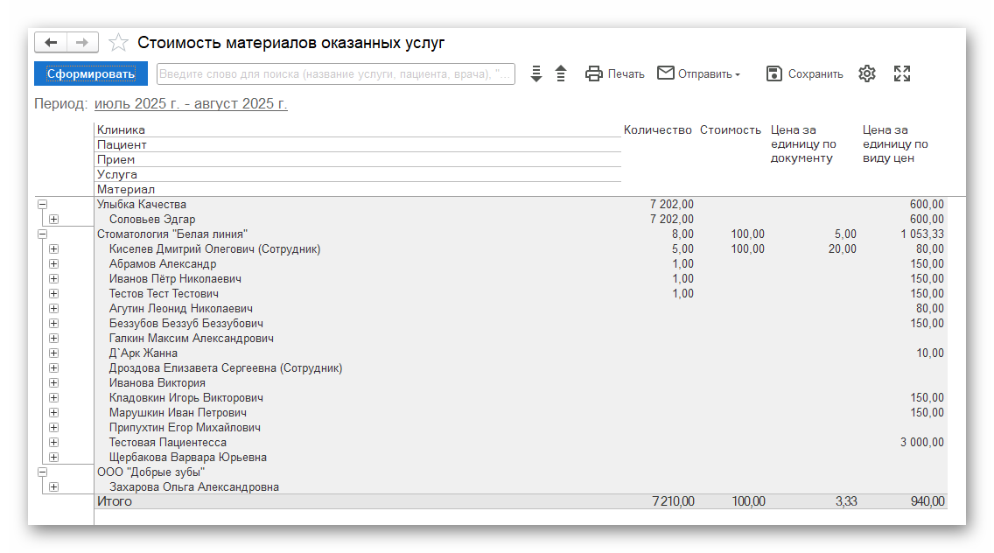This screenshot has width=994, height=553.
Task: Open the Отправить dropdown menu
Action: click(x=698, y=73)
